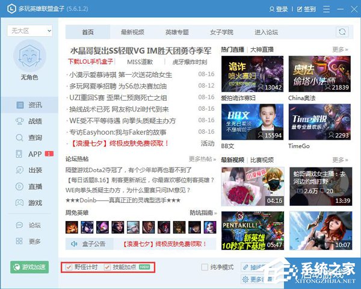Open the 下载LOL手机盒子 link
The image size is (361, 289).
click(x=90, y=61)
